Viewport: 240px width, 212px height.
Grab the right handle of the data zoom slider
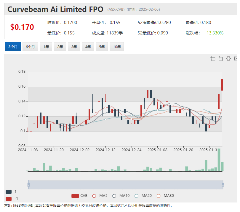tap(223, 185)
